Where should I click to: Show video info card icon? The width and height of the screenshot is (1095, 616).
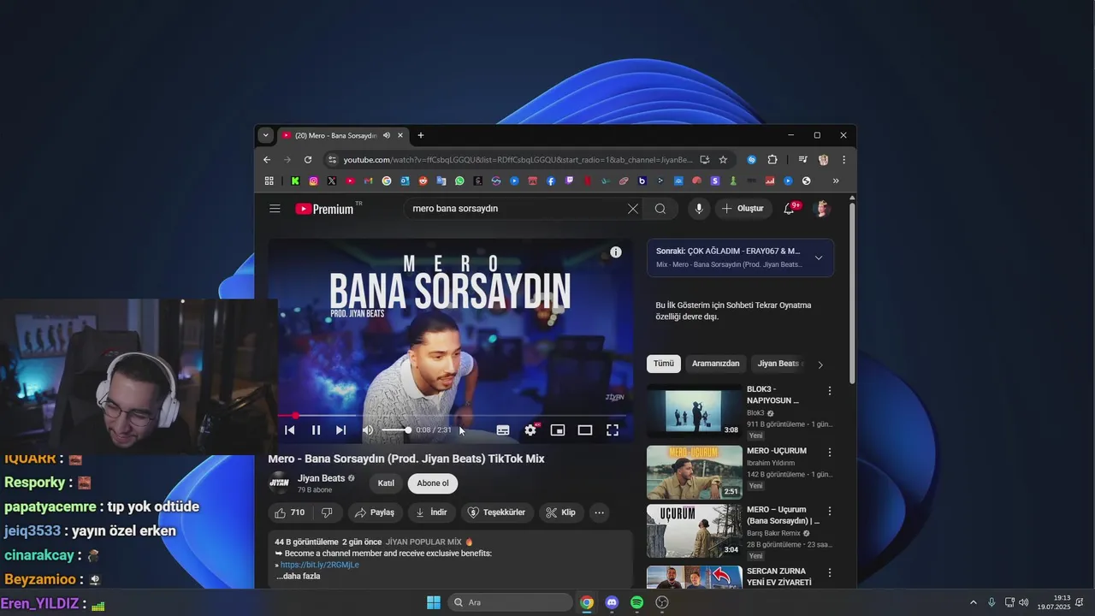click(x=615, y=252)
